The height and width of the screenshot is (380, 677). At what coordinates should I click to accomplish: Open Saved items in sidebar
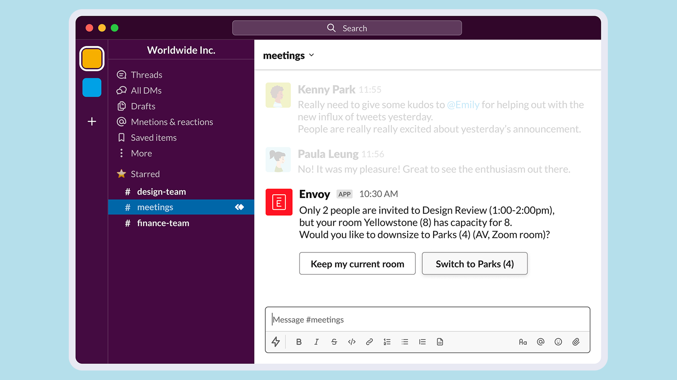coord(153,138)
